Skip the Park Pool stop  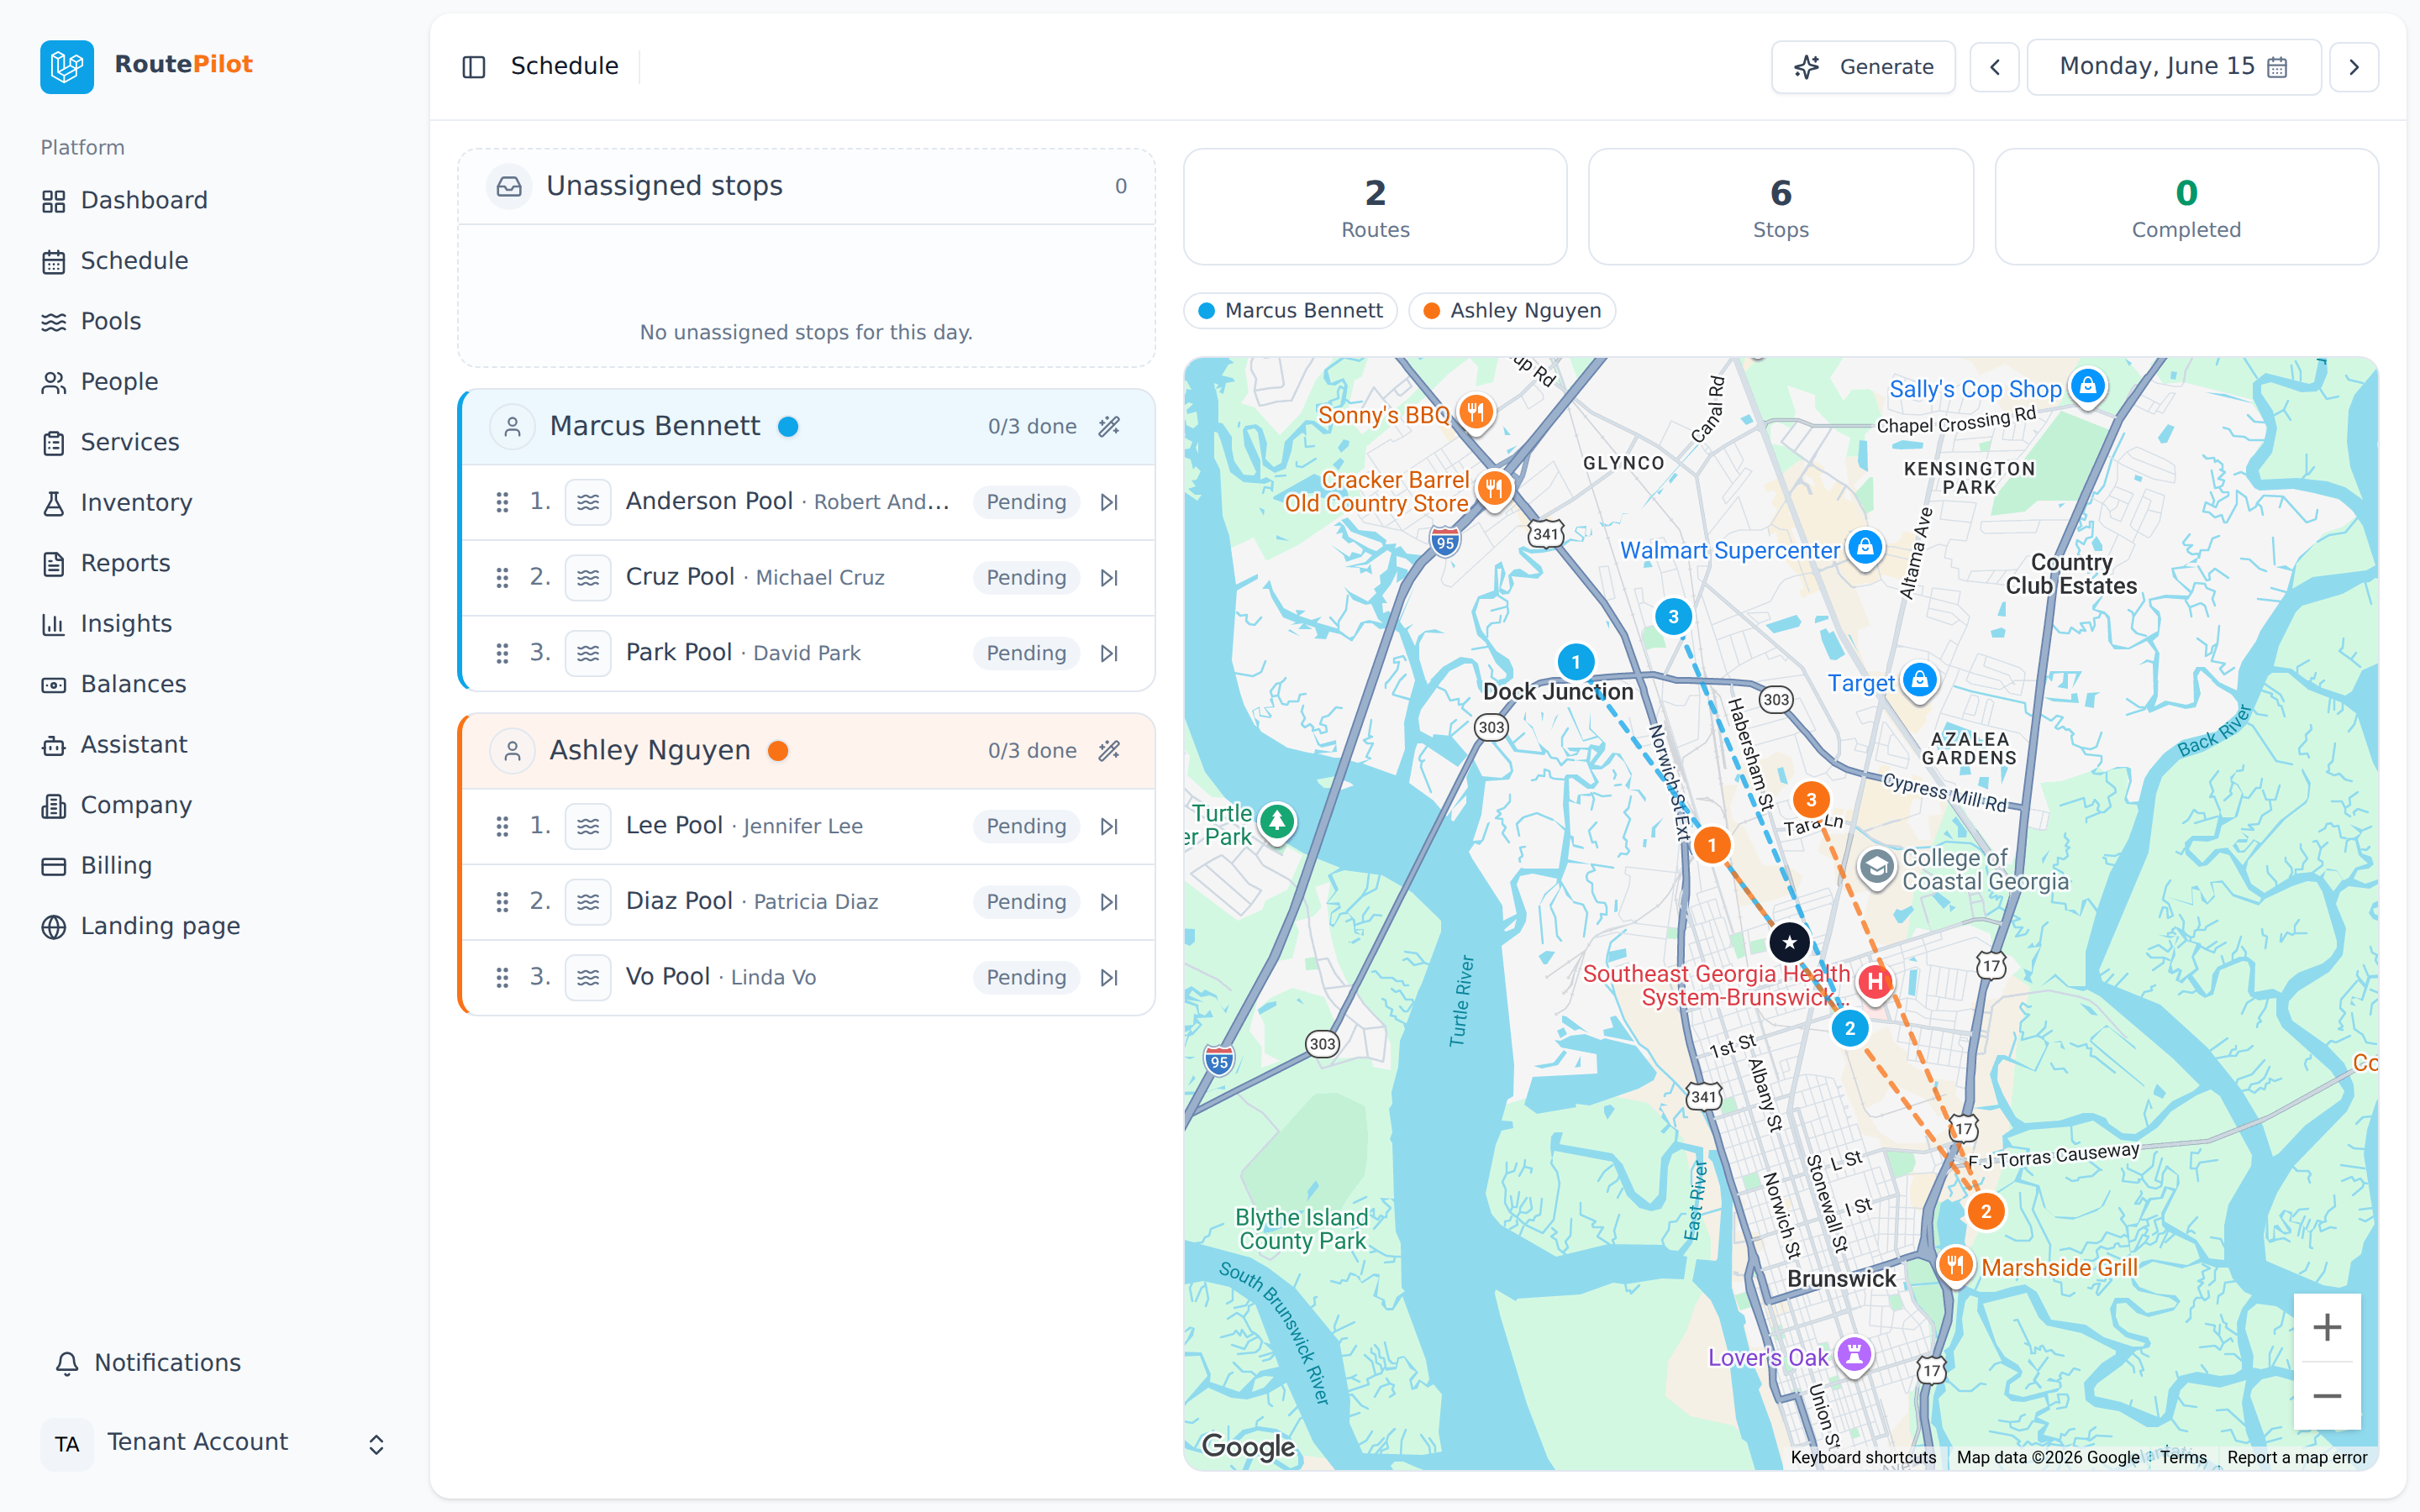click(1109, 653)
